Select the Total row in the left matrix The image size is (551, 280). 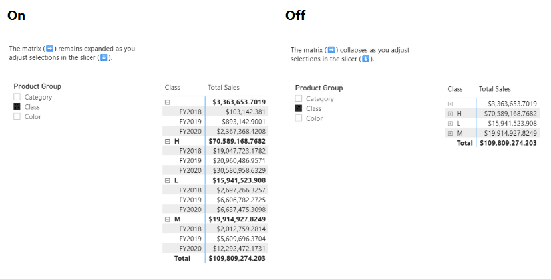pyautogui.click(x=182, y=258)
